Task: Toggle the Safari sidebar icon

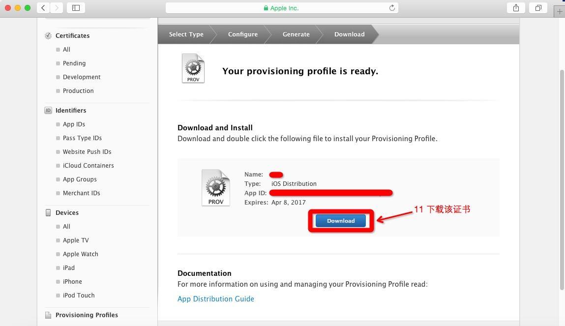Action: [76, 8]
